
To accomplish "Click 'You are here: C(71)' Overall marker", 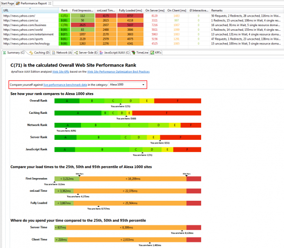I will click(120, 106).
